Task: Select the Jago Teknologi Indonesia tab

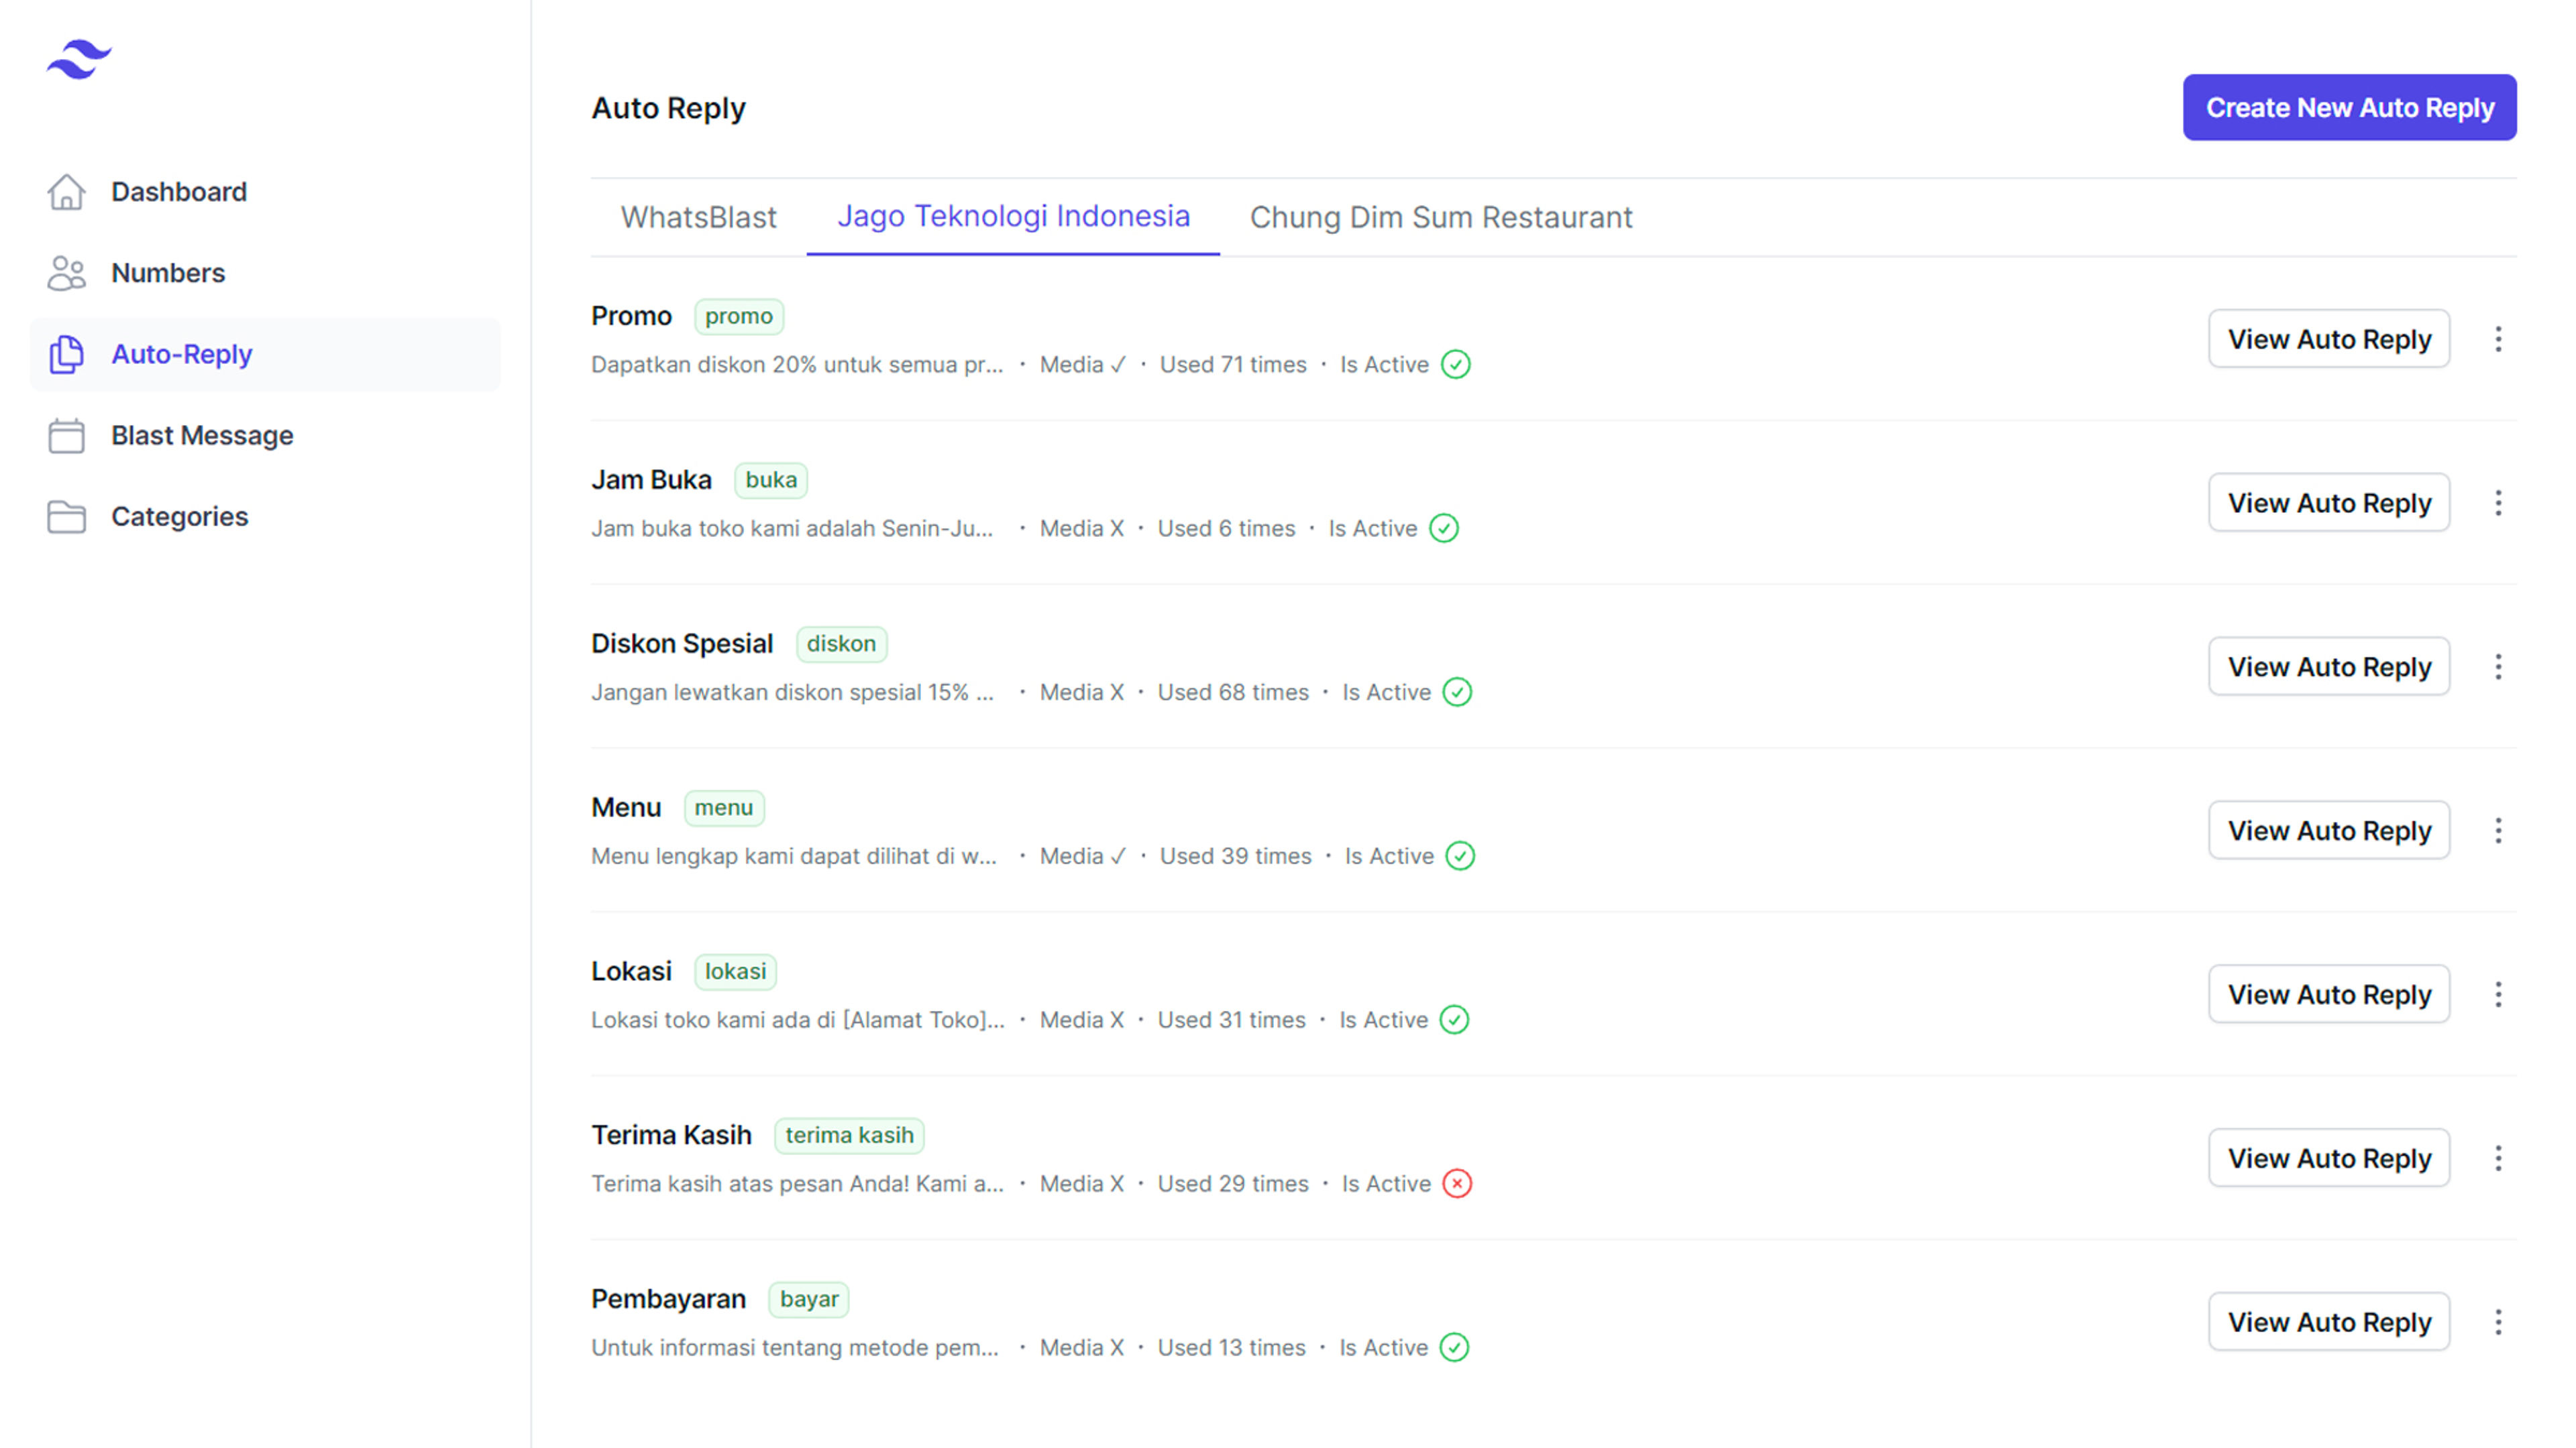Action: coord(1013,217)
